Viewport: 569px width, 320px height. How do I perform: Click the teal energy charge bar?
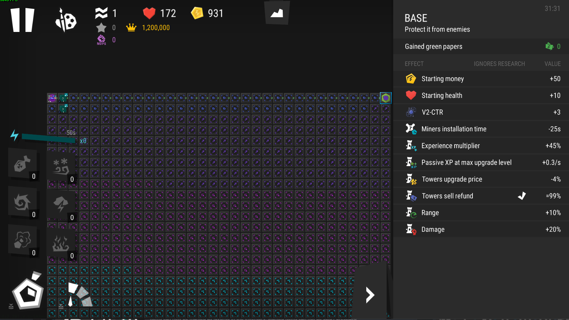coord(49,138)
